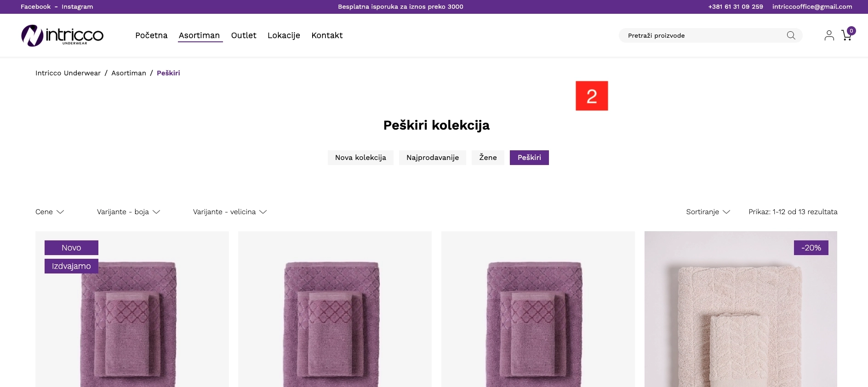Open the Sortiranje dropdown
Screen dimensions: 868x387
[708, 212]
